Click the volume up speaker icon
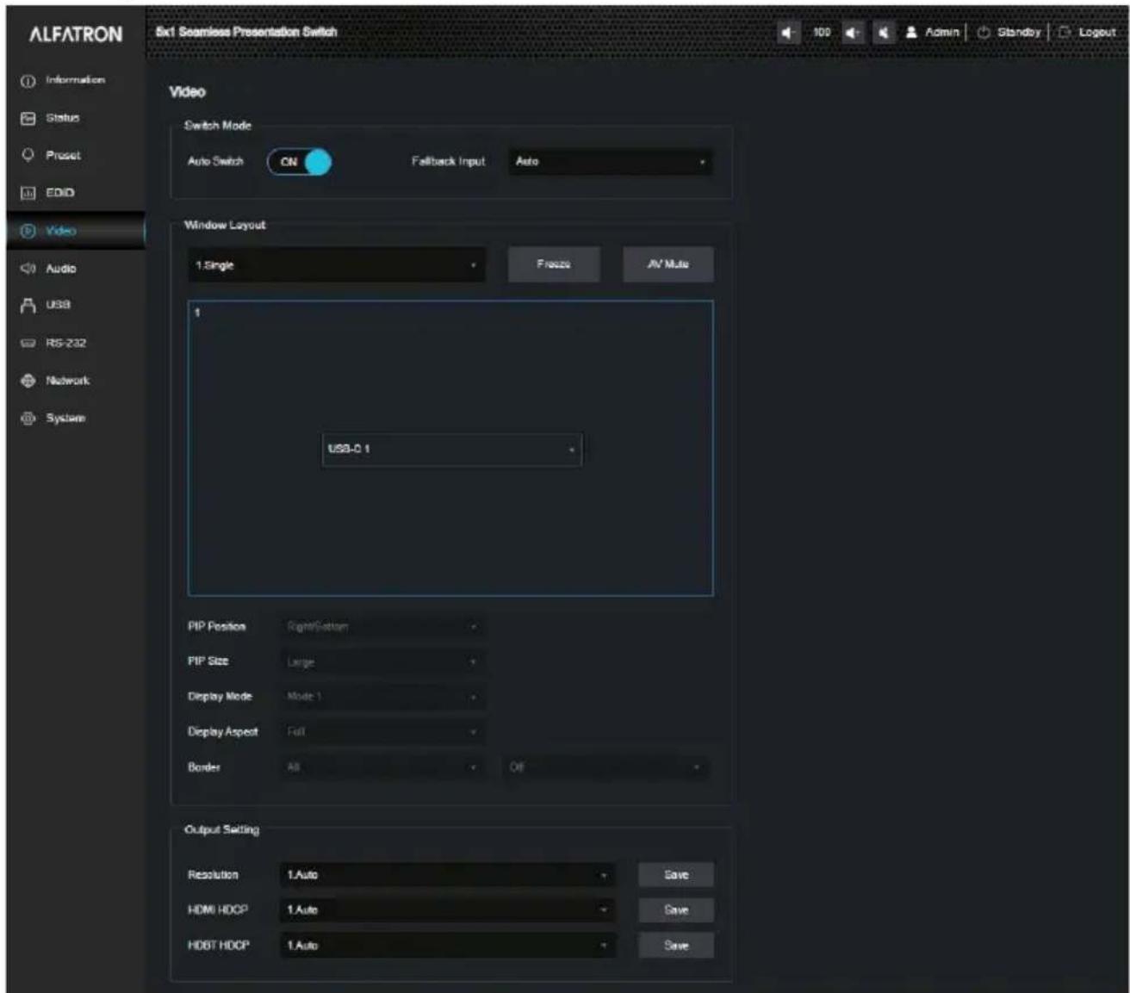The image size is (1130, 993). point(852,33)
